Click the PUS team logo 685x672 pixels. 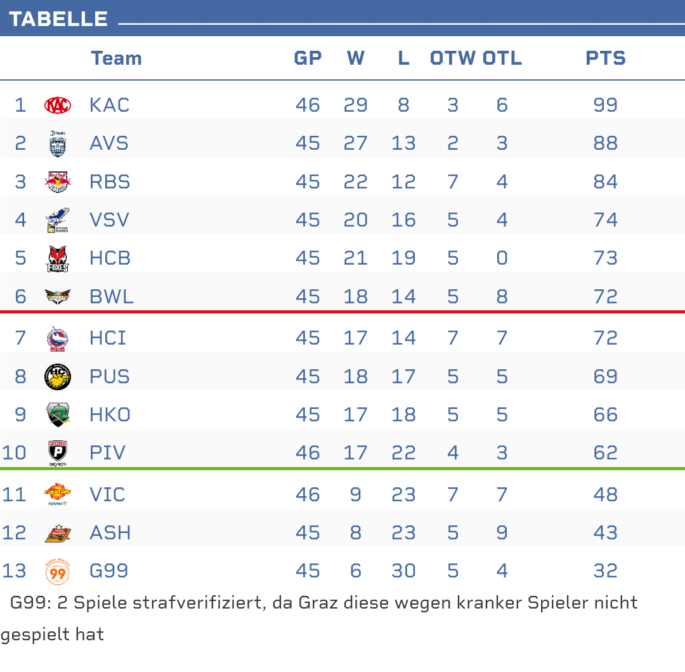58,377
